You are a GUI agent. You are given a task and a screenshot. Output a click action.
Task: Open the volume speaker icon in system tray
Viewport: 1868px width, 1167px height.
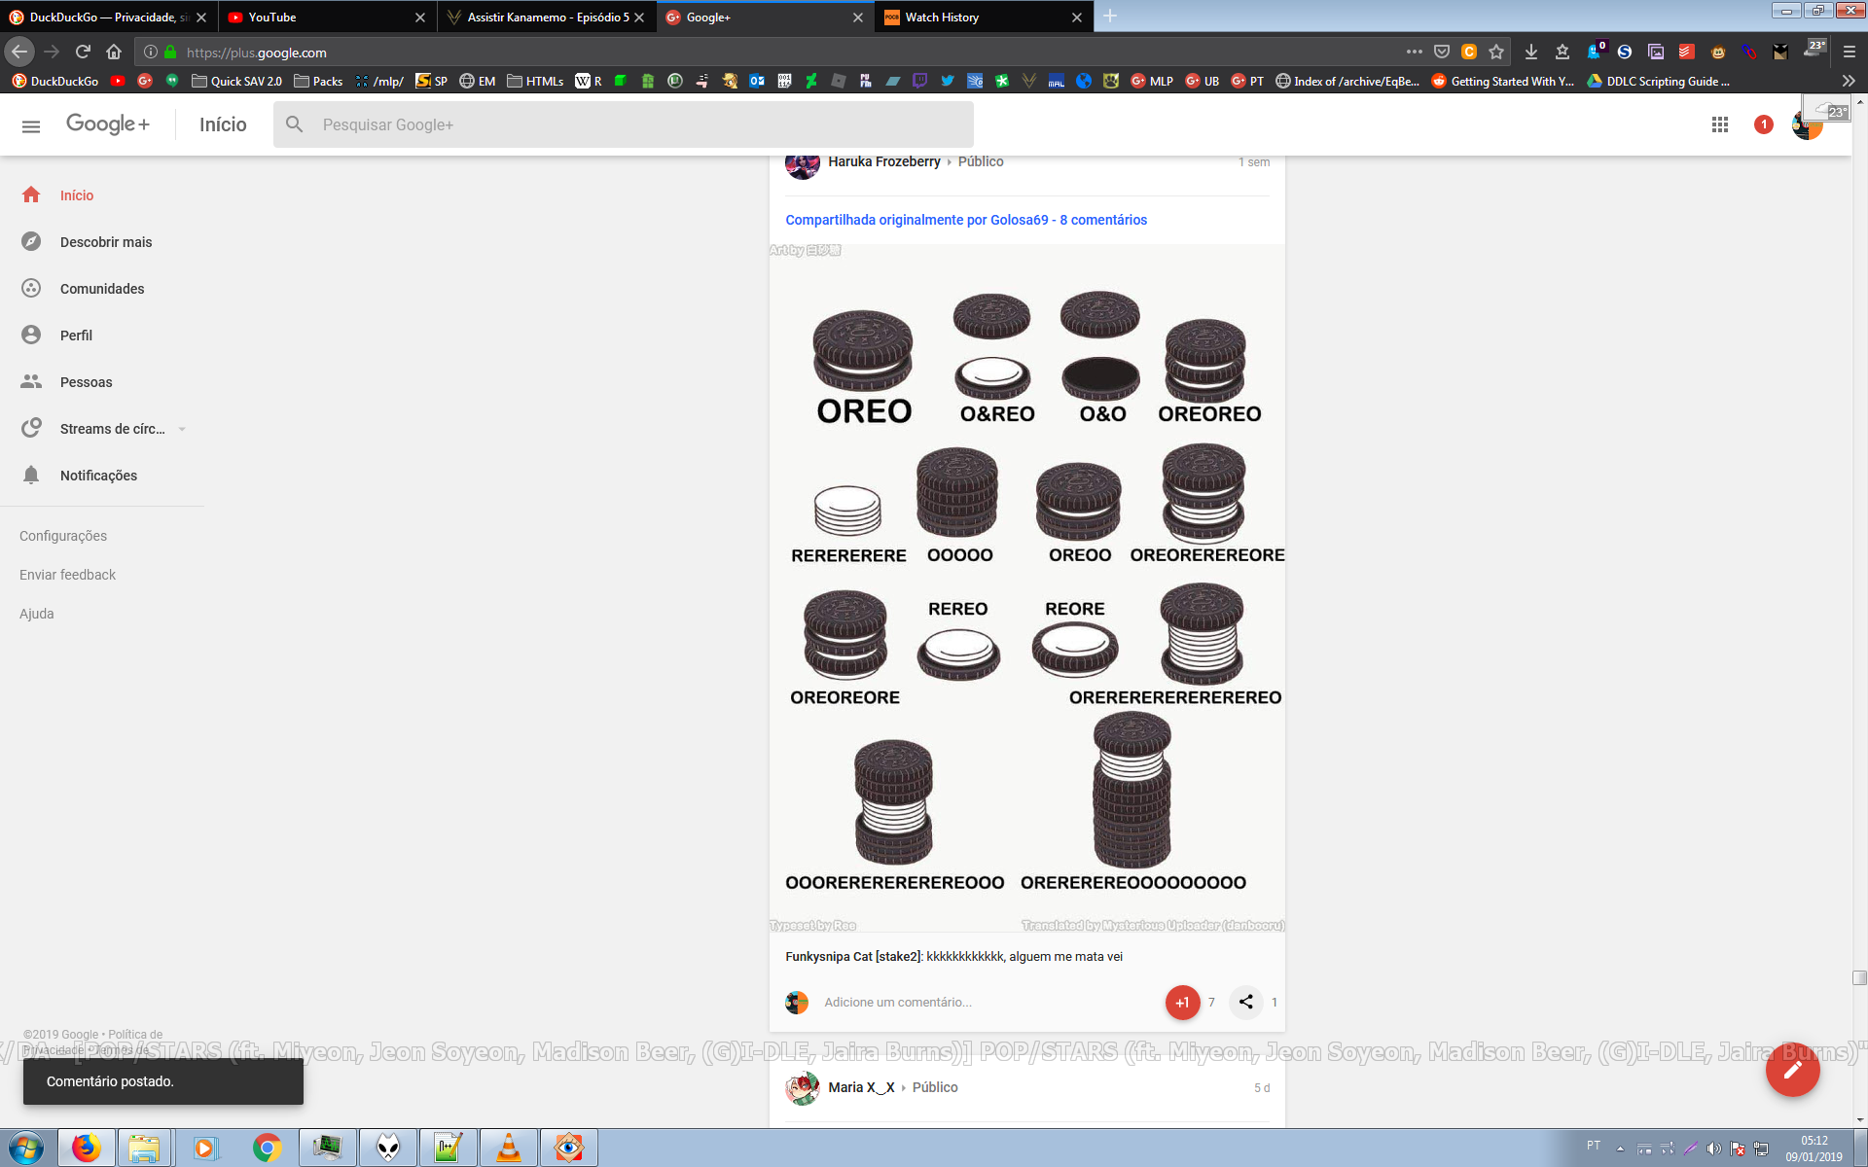pyautogui.click(x=1714, y=1149)
